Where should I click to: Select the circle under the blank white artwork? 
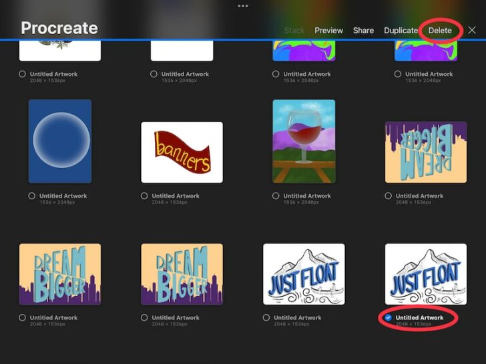(x=154, y=74)
